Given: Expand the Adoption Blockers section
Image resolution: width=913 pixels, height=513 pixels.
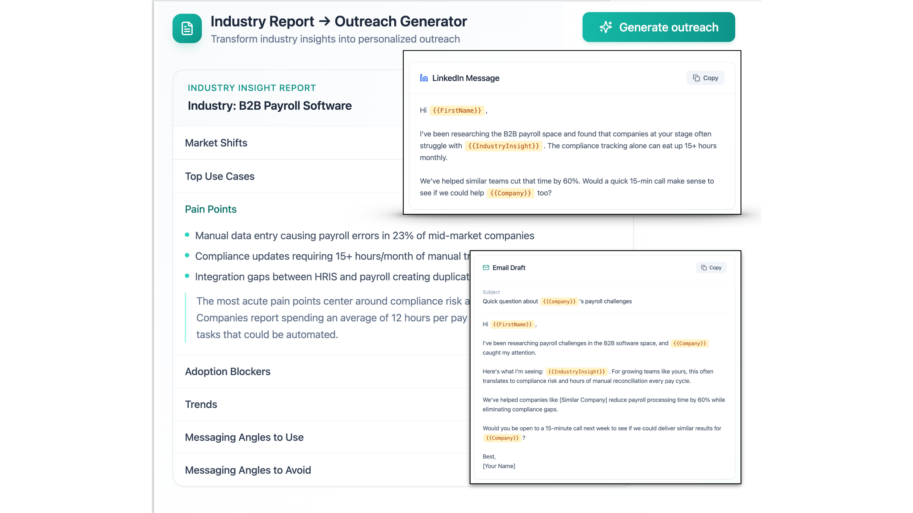Looking at the screenshot, I should pos(228,371).
